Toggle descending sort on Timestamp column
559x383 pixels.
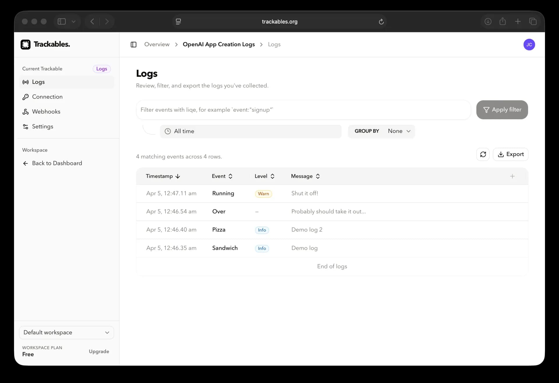coord(178,176)
